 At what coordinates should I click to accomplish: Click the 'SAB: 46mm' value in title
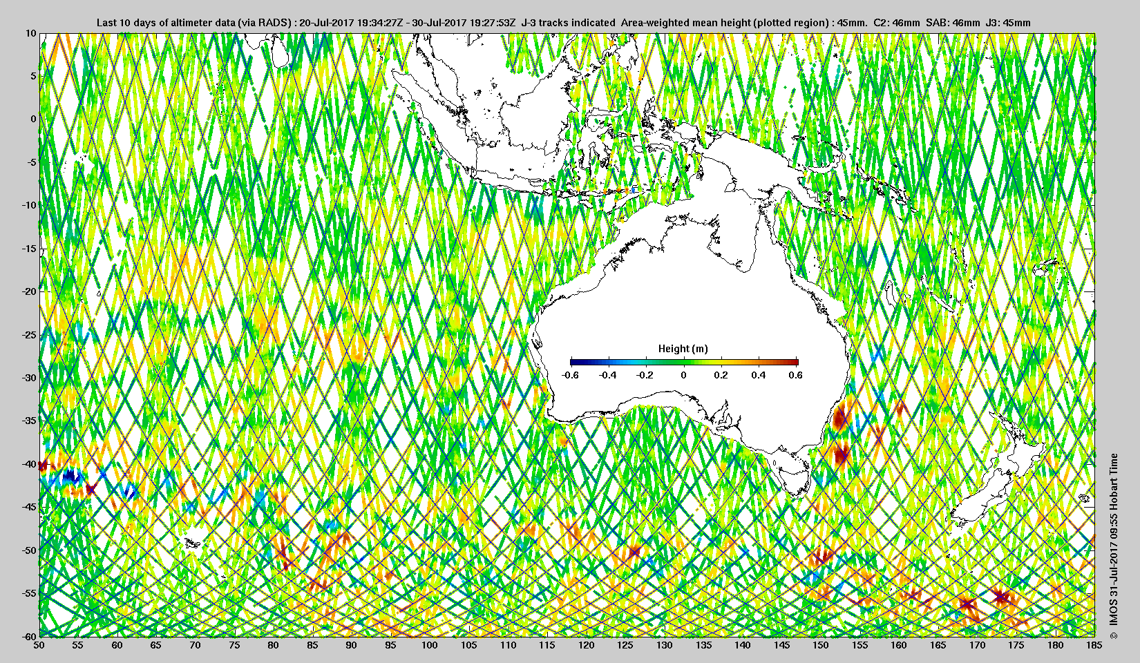click(953, 23)
